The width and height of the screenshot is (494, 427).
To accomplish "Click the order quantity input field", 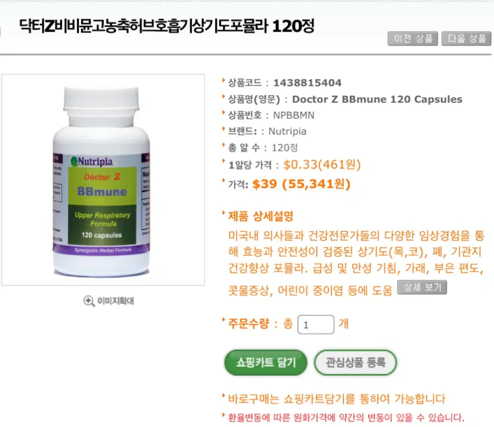I will pyautogui.click(x=316, y=324).
